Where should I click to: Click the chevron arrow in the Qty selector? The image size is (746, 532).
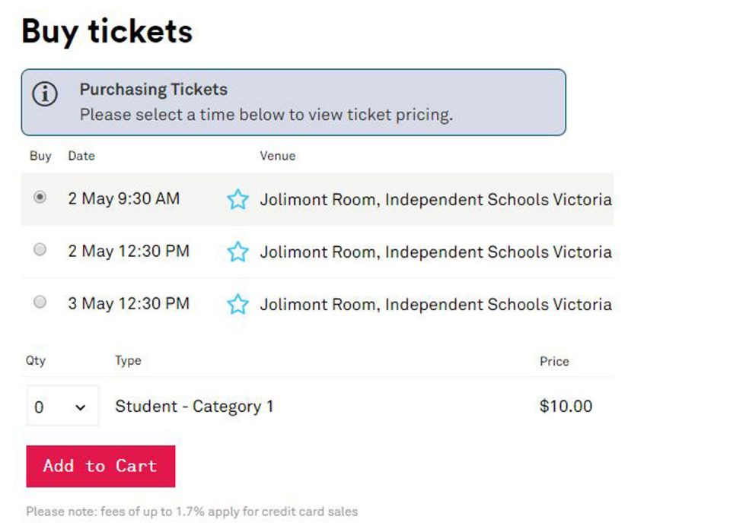81,407
